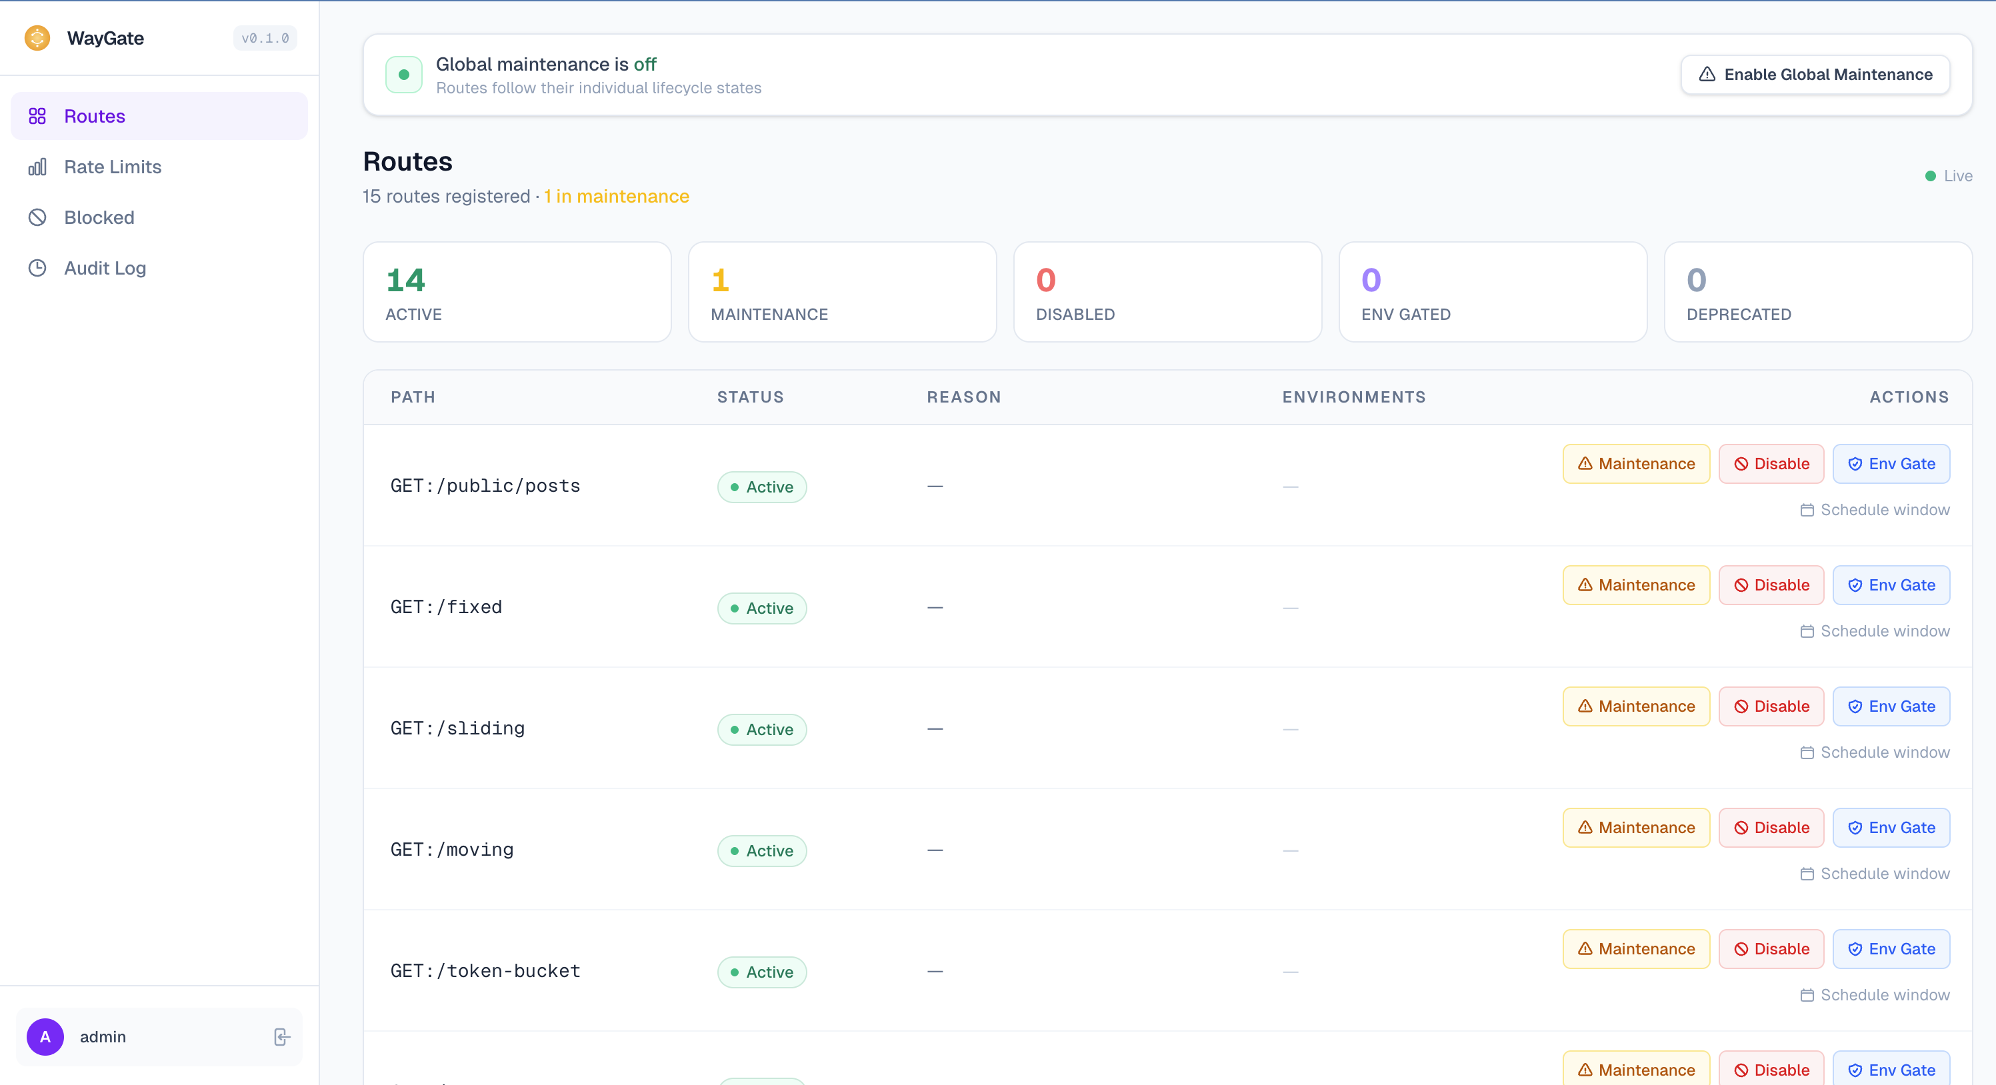Put GET:/sliding into Maintenance mode

pyautogui.click(x=1635, y=706)
